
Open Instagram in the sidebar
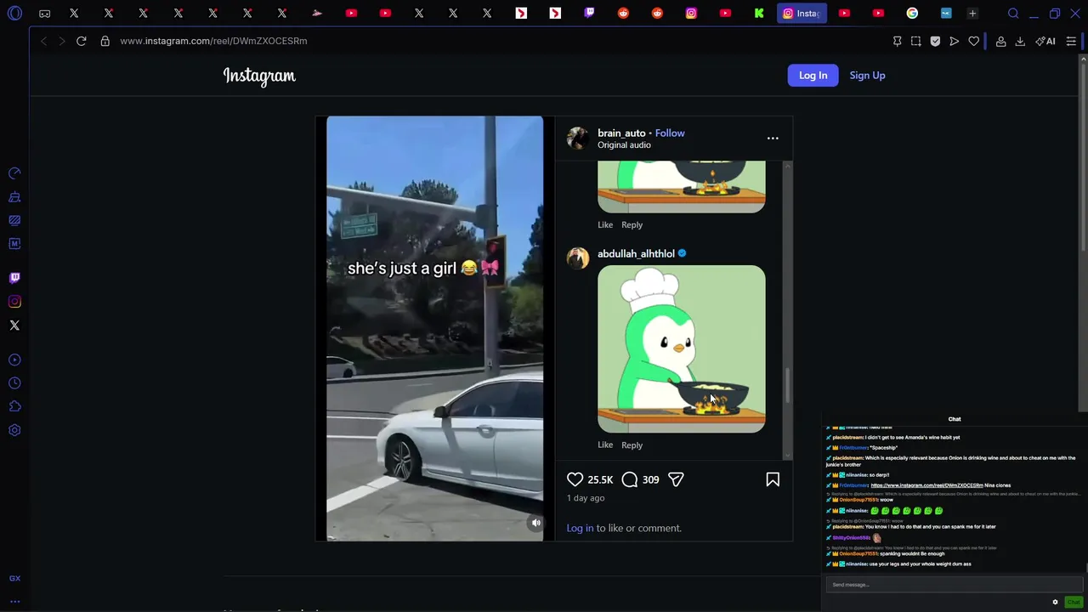tap(14, 302)
